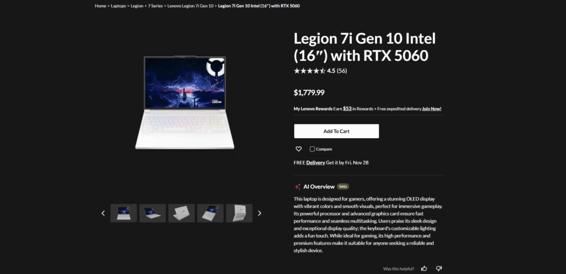Select the fifth thumbnail showing closed laptop
The image size is (566, 274).
pos(239,213)
